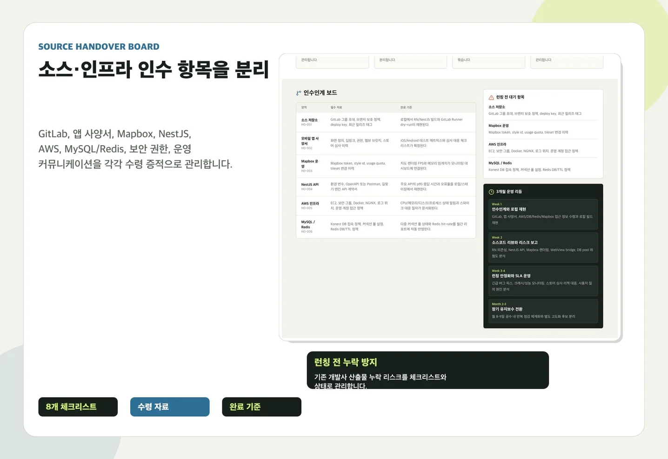
Task: Open the Week 1 인수인계와 로컬 재현 card
Action: (x=543, y=214)
